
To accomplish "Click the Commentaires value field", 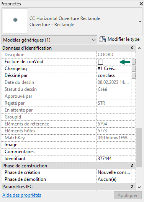I will click(114, 152).
